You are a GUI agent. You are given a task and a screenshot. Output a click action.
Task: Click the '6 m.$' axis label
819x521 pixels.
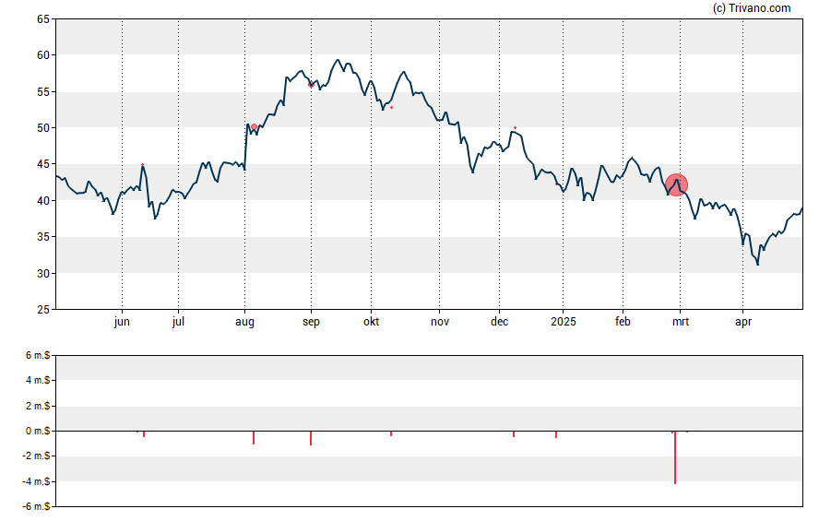[x=38, y=356]
